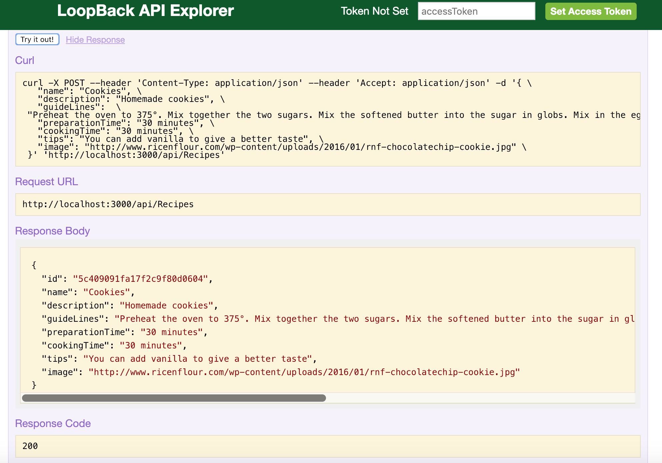Click the empty scrollbar track right side
The image size is (662, 463).
[480, 398]
